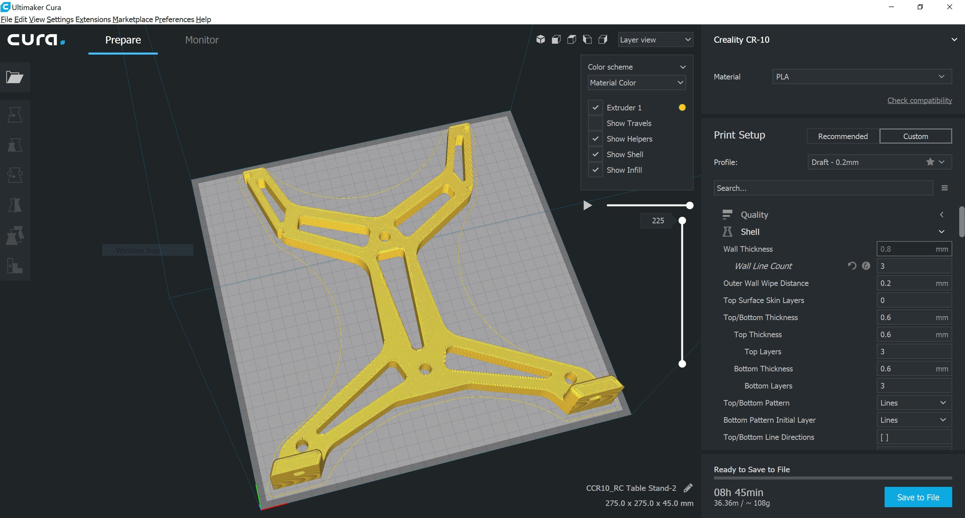Viewport: 965px width, 518px height.
Task: Click the pencil icon to rename job
Action: (688, 488)
